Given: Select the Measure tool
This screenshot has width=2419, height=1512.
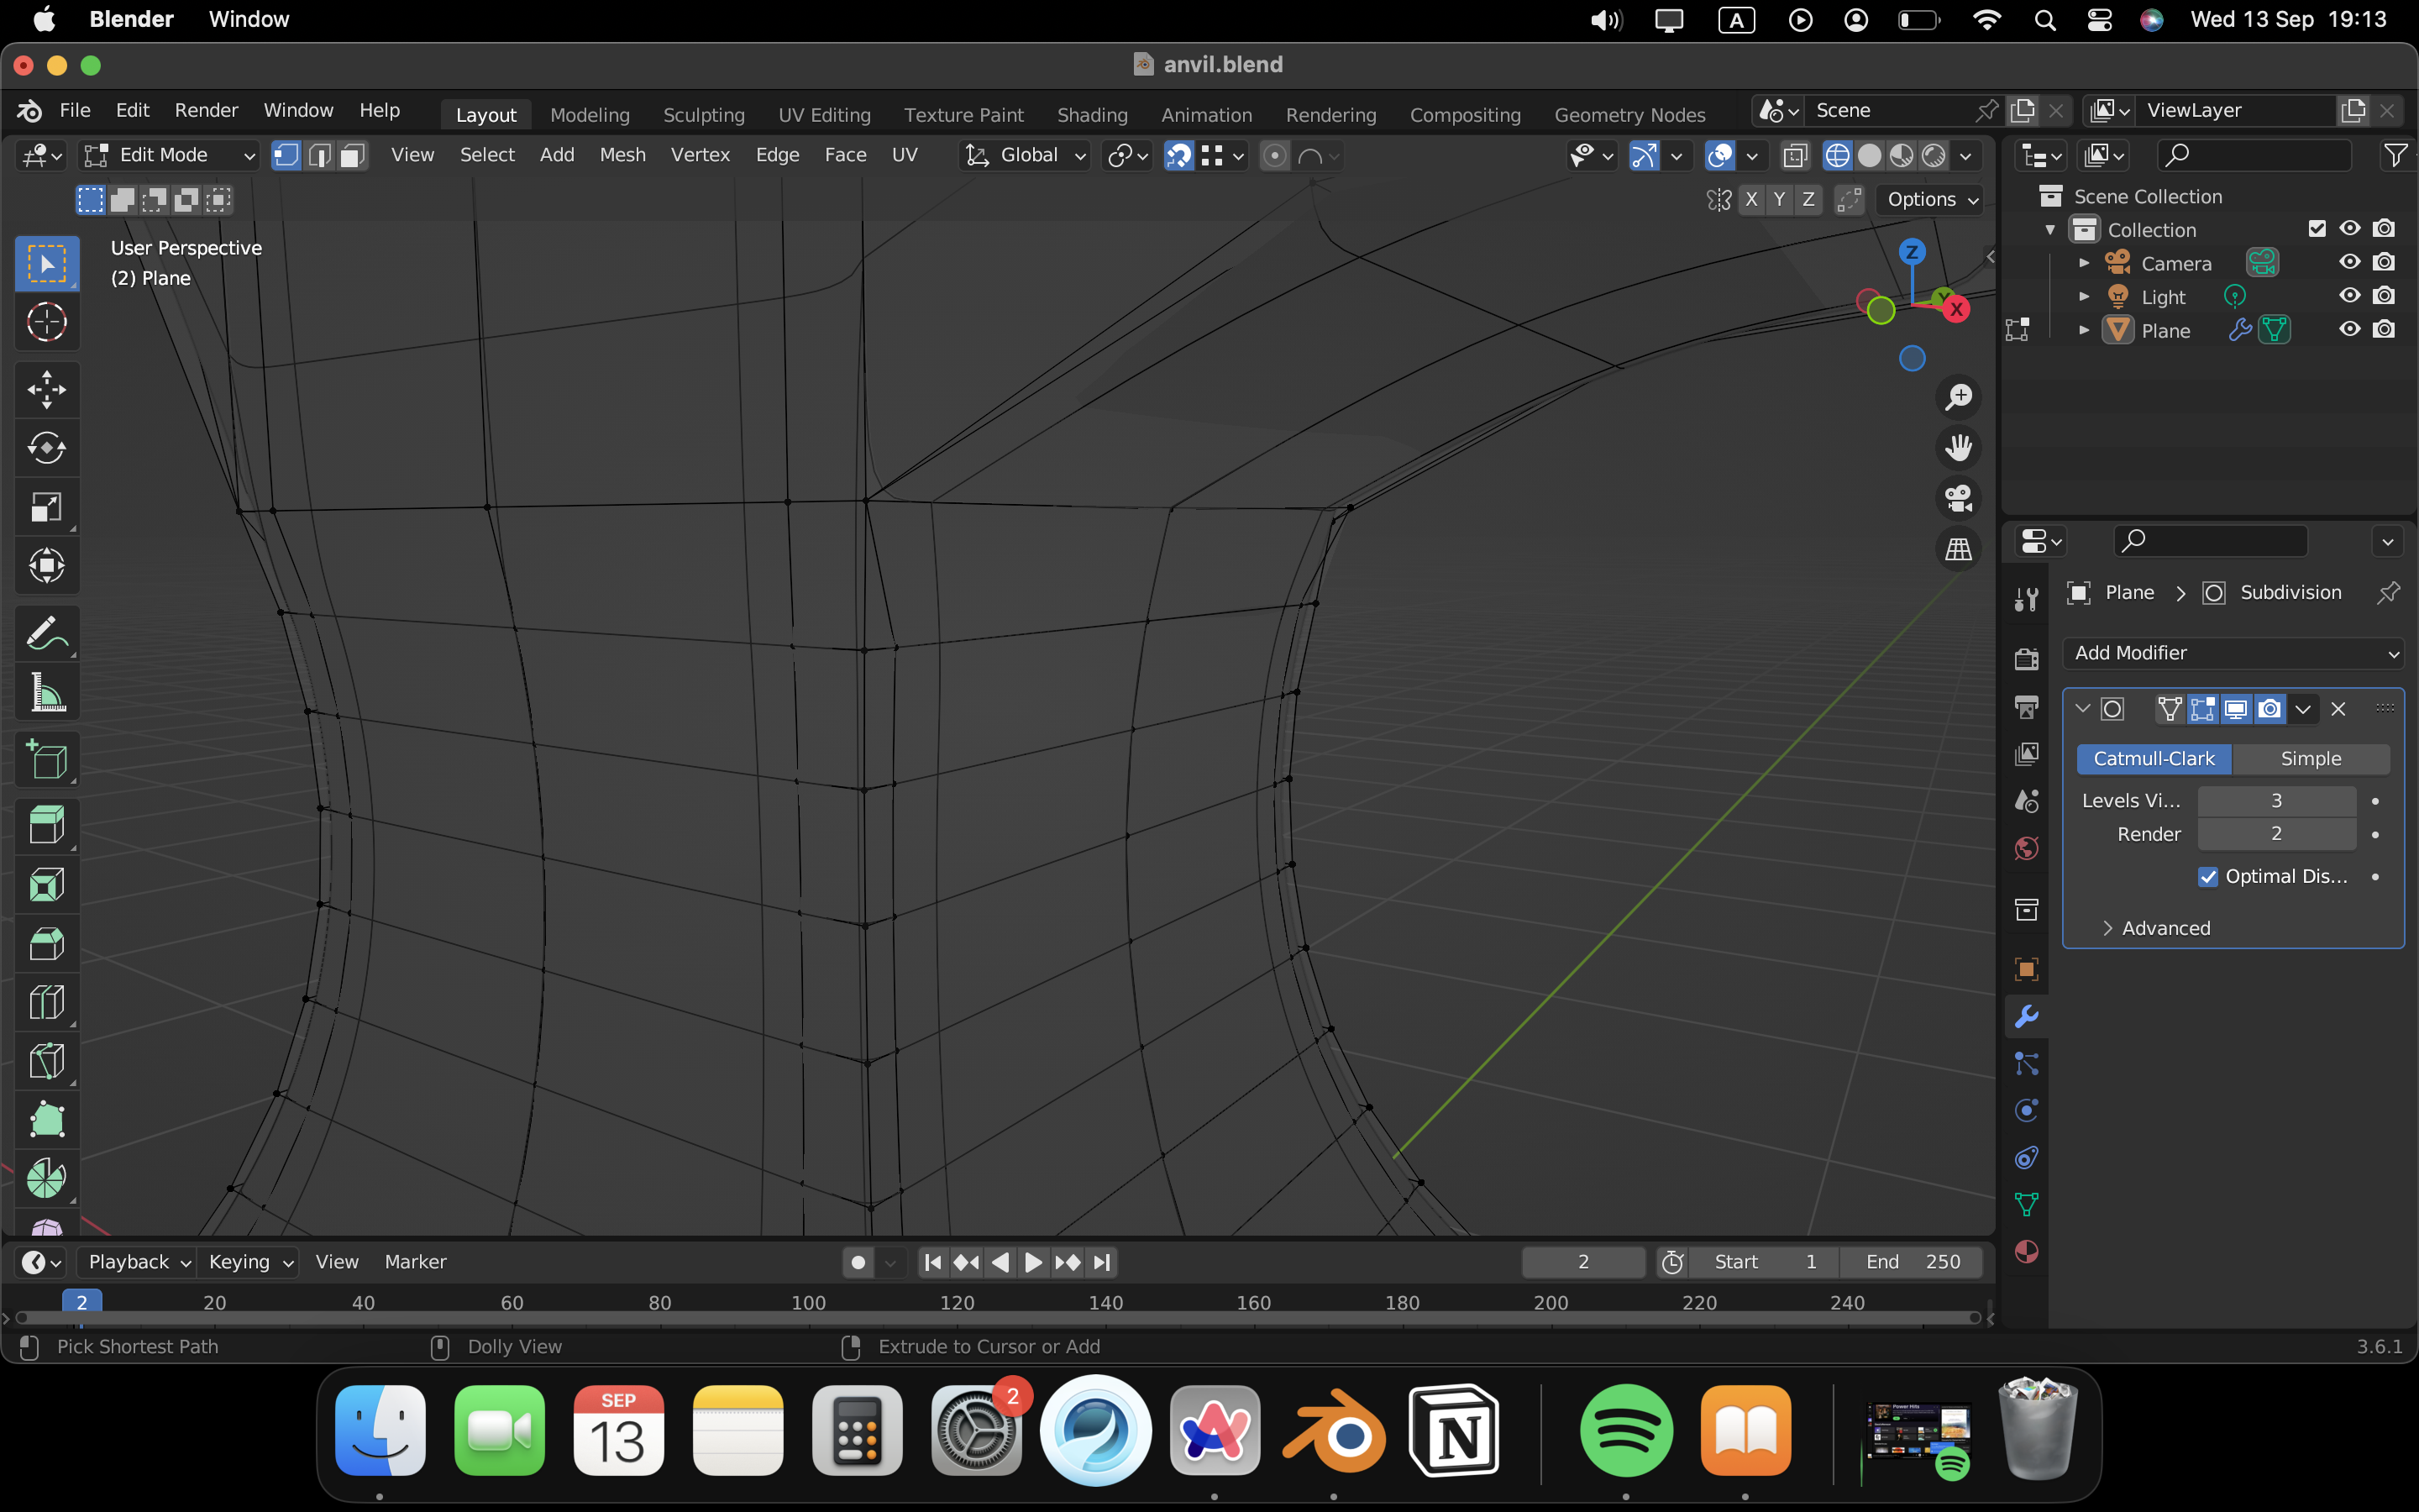Looking at the screenshot, I should 46,692.
